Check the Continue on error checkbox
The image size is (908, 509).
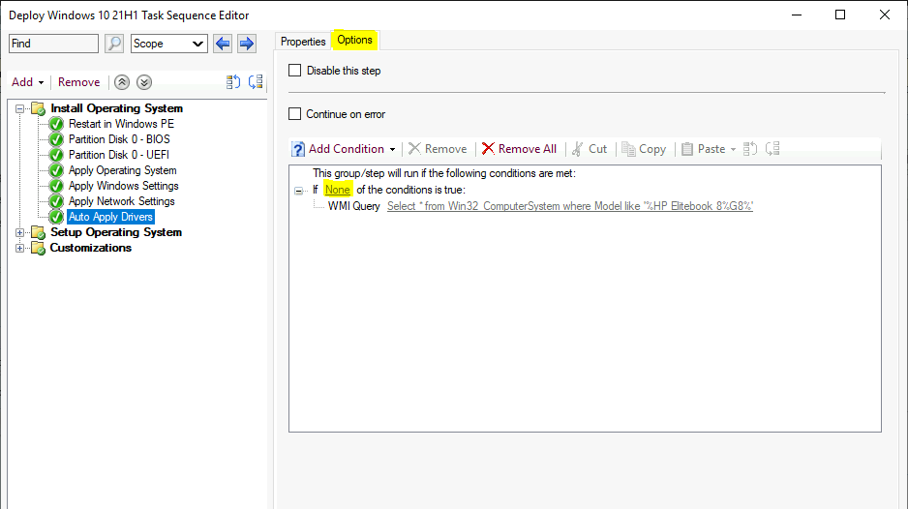tap(294, 114)
